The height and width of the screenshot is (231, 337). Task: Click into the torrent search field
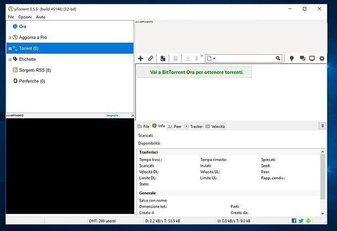click(x=245, y=58)
